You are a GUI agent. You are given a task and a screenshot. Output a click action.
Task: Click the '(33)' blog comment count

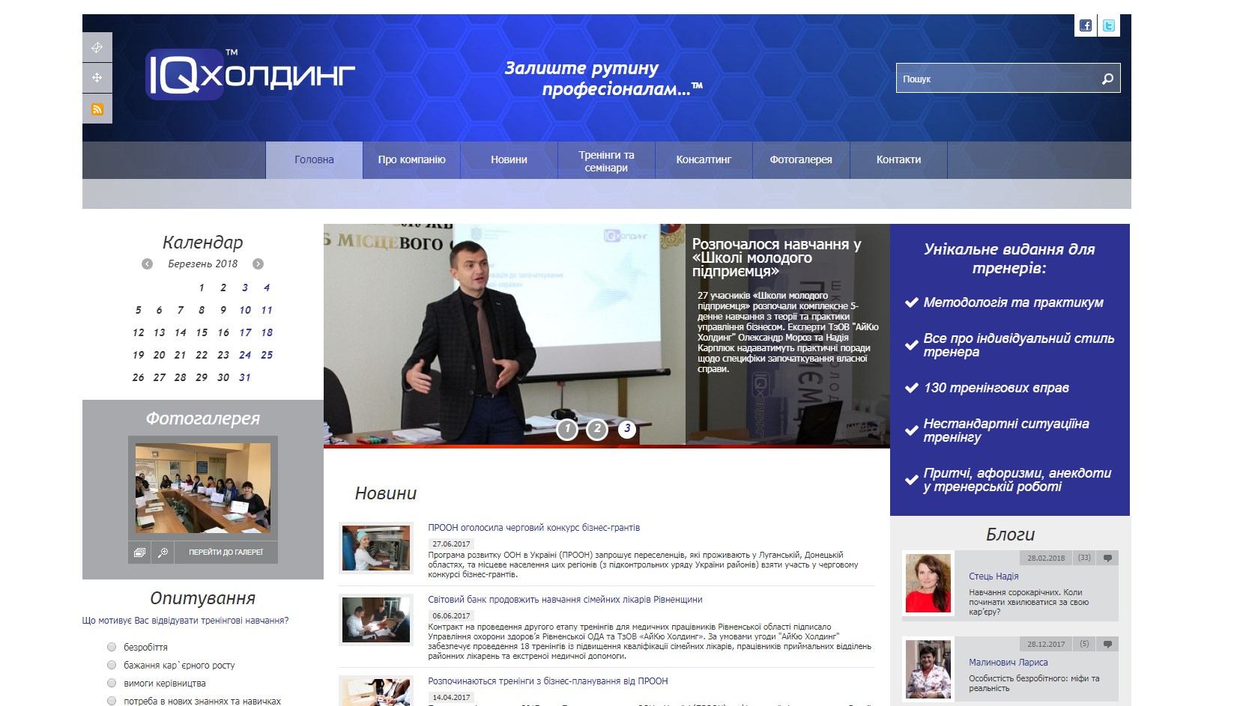1084,559
